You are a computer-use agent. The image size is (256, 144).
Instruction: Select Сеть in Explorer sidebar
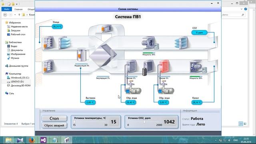point(11,93)
